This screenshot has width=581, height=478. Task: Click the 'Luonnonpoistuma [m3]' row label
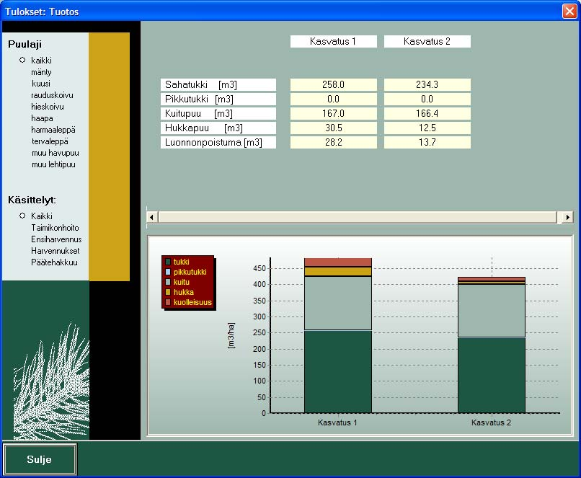click(218, 143)
